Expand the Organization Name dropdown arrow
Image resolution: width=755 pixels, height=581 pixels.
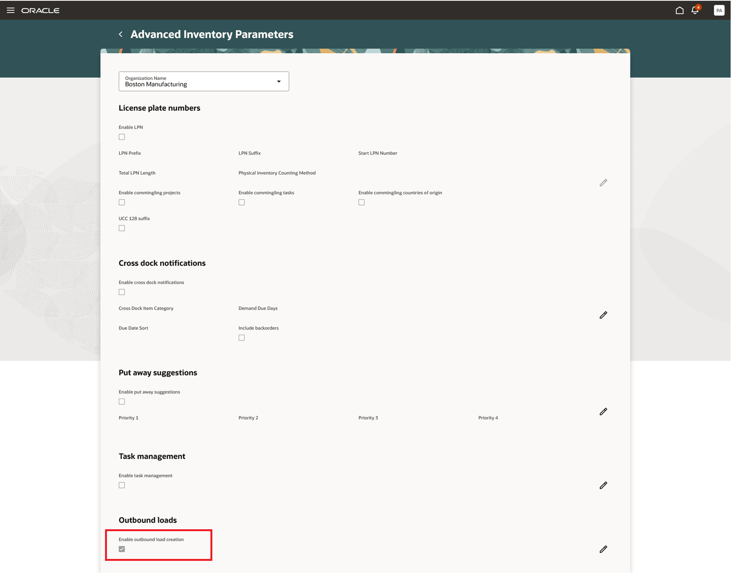click(x=279, y=81)
